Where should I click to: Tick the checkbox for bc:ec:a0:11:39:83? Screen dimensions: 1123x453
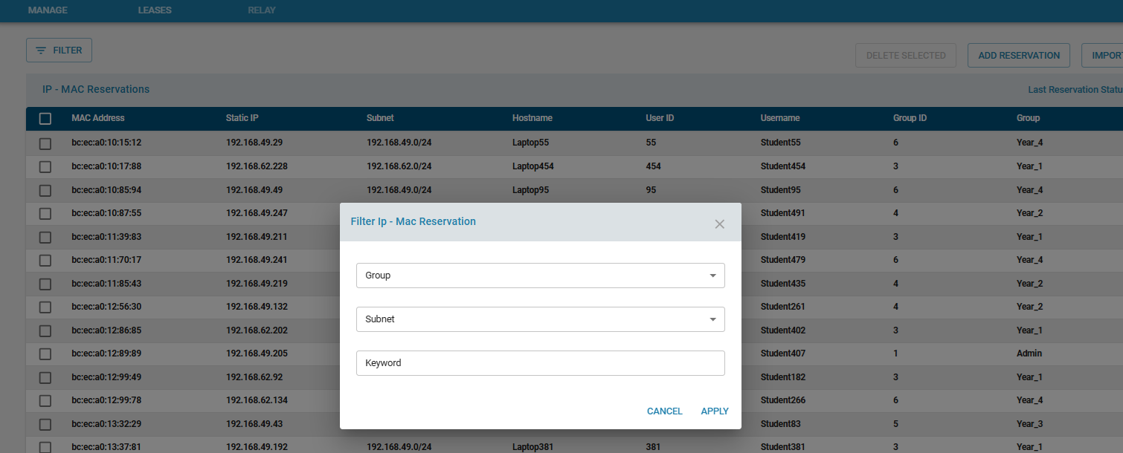click(45, 238)
